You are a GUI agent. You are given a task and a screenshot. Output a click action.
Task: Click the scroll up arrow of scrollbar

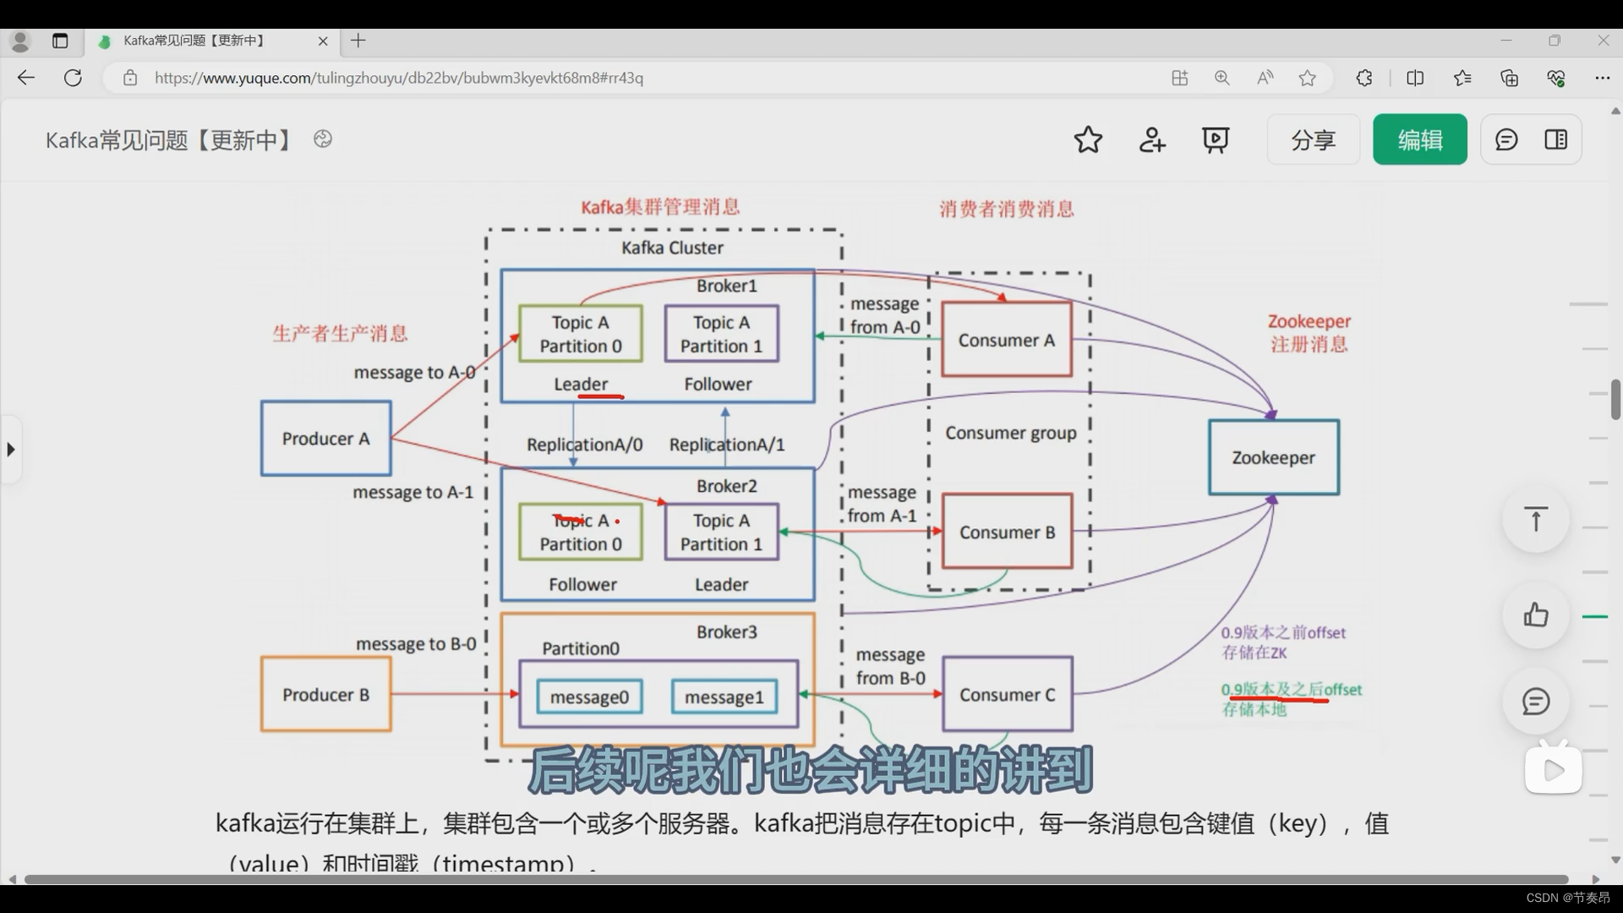1615,111
